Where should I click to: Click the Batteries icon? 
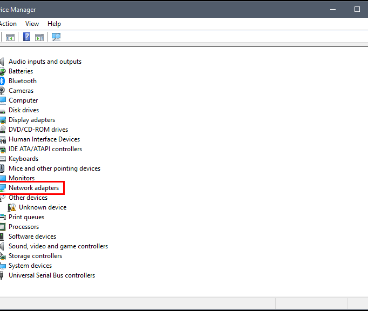pyautogui.click(x=3, y=71)
